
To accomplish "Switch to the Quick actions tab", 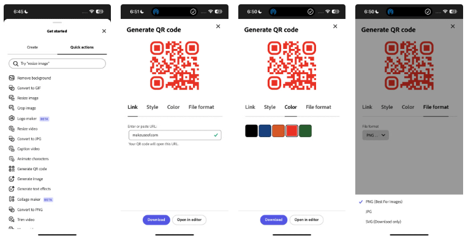I will coord(82,47).
